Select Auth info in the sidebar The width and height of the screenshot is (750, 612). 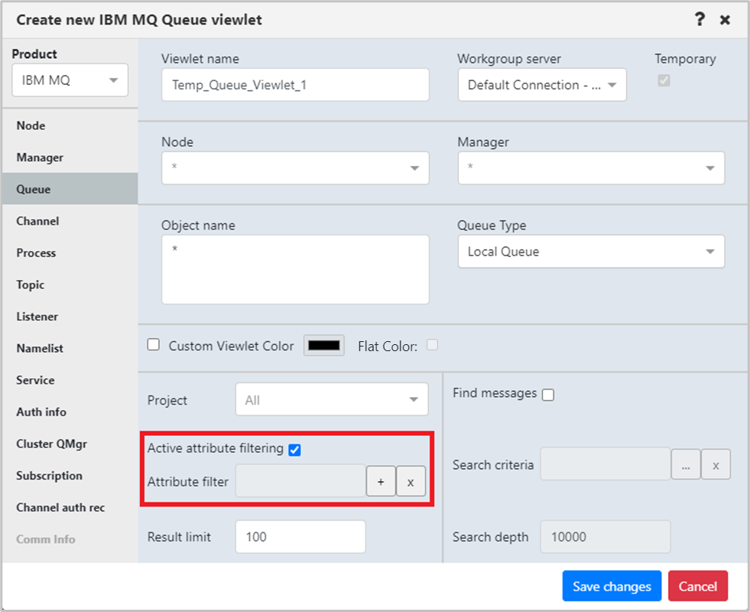pos(70,412)
